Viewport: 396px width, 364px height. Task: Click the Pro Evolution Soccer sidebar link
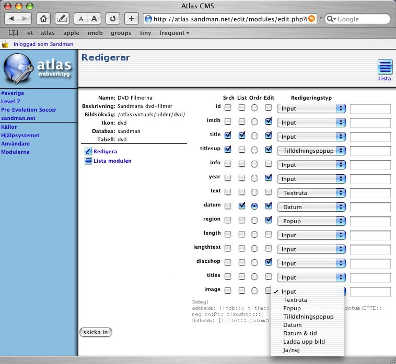(29, 110)
